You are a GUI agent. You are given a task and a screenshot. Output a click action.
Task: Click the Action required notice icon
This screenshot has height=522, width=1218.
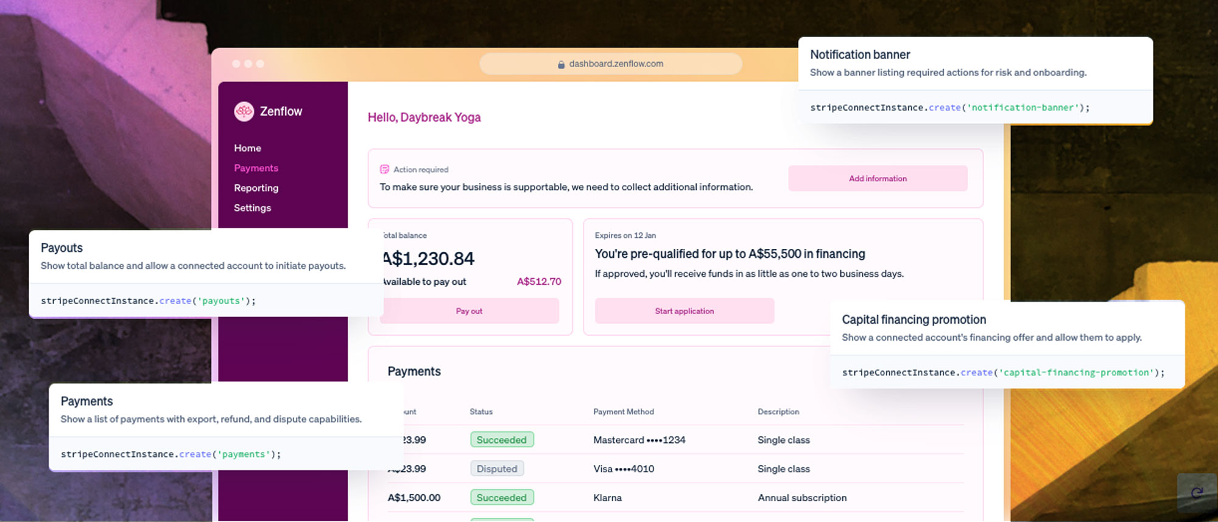click(384, 170)
